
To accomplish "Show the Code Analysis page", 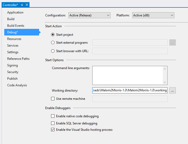I will click(17, 85).
